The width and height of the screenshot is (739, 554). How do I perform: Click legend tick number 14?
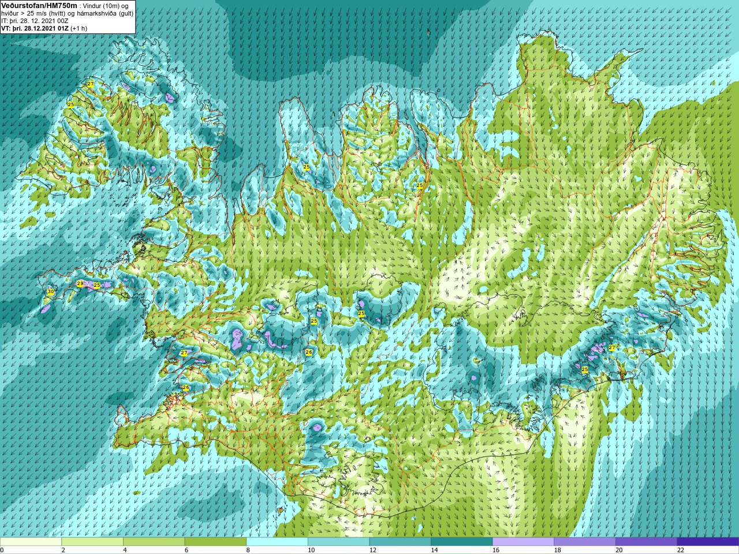coord(435,550)
